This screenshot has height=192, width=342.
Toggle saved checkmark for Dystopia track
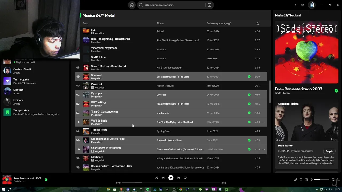click(x=249, y=95)
